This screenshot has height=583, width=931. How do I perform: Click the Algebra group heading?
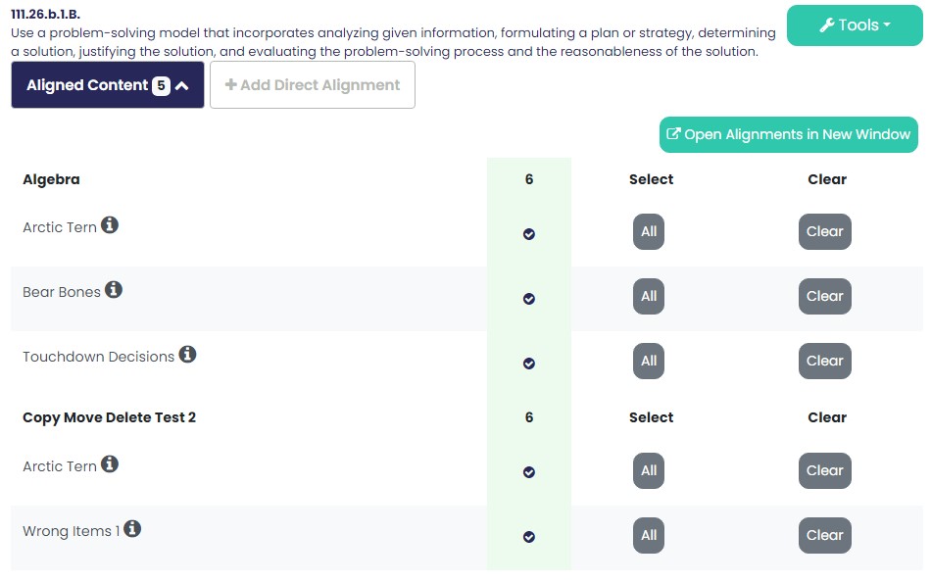coord(51,179)
